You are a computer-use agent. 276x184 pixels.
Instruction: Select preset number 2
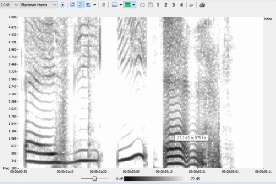tap(166, 5)
